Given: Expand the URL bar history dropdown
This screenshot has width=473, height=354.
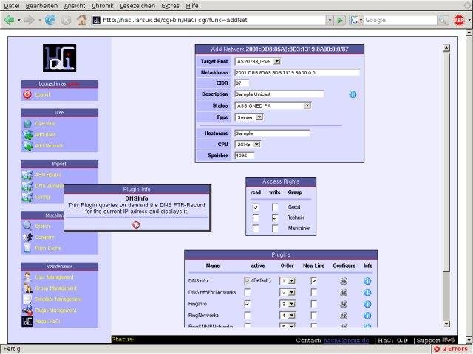Looking at the screenshot, I should point(330,20).
